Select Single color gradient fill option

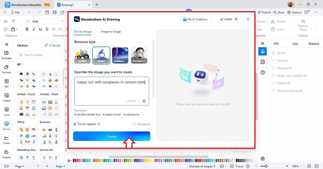(290, 76)
